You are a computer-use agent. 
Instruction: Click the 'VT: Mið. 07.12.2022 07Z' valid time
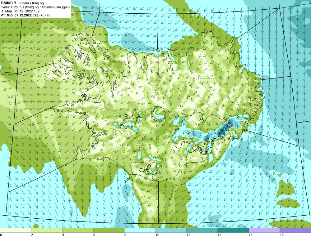(x=20, y=15)
